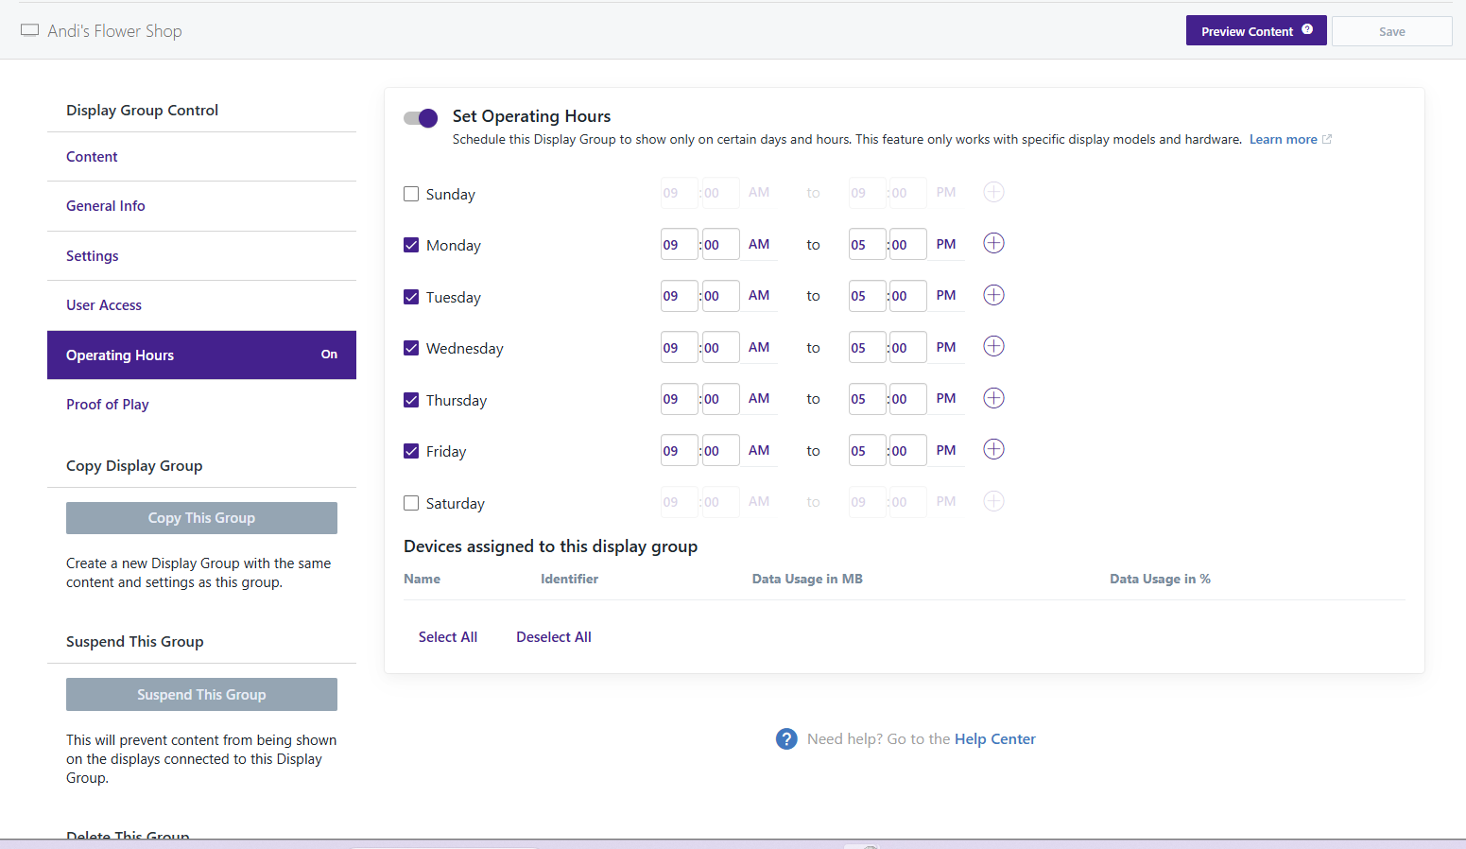This screenshot has width=1466, height=849.
Task: Toggle Monday start AM/PM selector
Action: 759,244
